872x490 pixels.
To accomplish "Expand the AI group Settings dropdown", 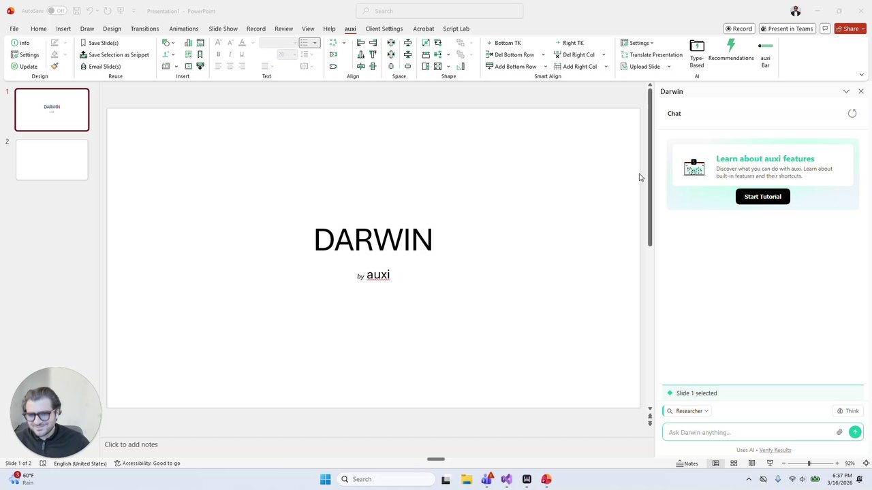I will (x=639, y=43).
